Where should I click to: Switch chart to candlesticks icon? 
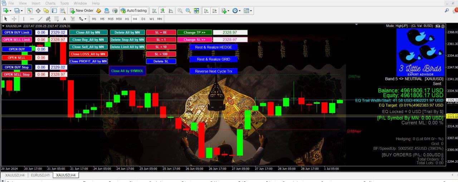click(162, 11)
